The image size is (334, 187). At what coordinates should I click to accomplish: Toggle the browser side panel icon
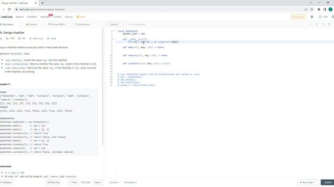(325, 9)
